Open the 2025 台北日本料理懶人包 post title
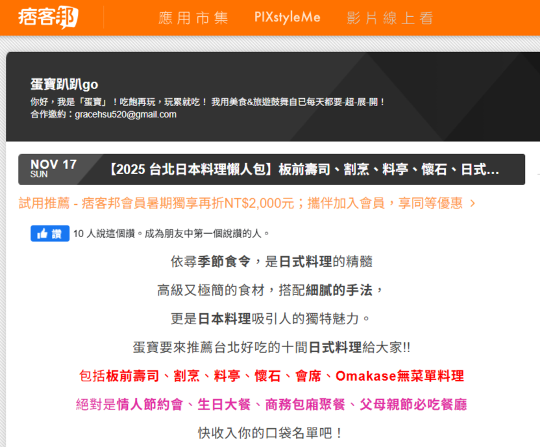The width and height of the screenshot is (540, 447). (304, 170)
